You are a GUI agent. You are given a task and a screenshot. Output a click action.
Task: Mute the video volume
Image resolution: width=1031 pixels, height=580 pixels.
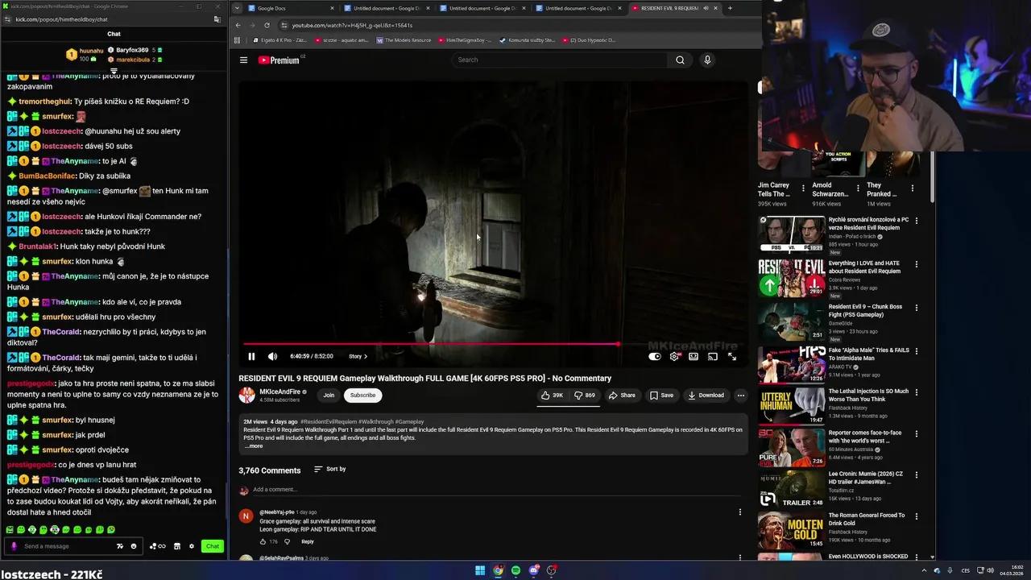(x=272, y=356)
